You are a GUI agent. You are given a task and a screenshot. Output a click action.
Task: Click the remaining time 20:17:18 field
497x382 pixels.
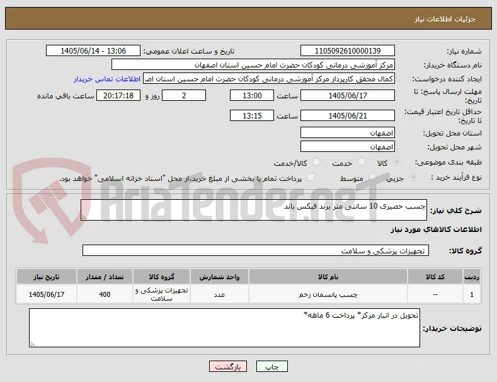(x=118, y=96)
